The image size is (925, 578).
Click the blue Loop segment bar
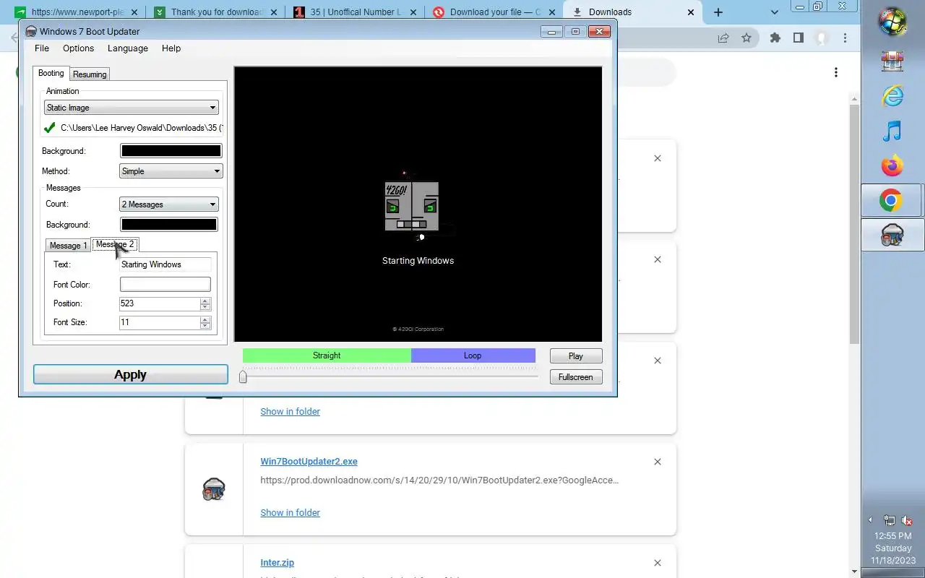pos(473,355)
